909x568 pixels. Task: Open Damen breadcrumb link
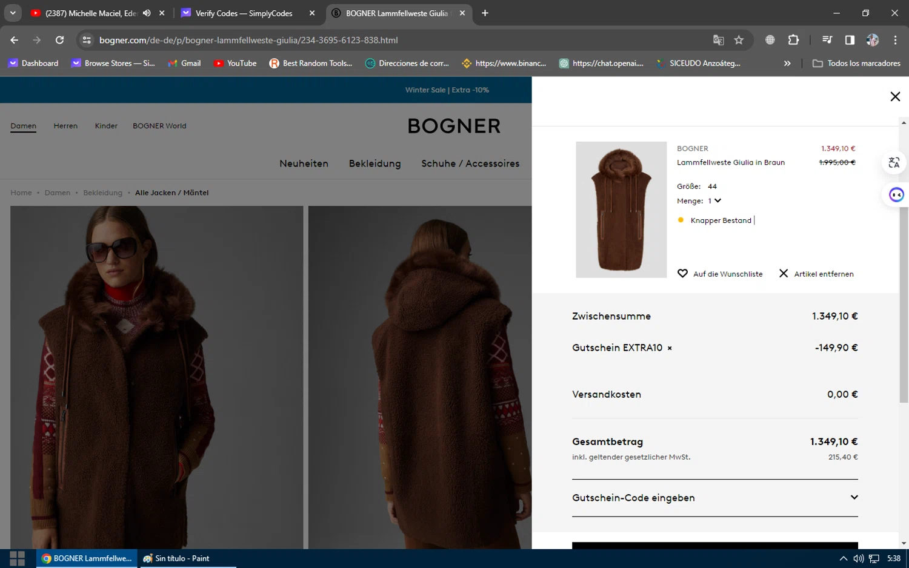point(58,193)
